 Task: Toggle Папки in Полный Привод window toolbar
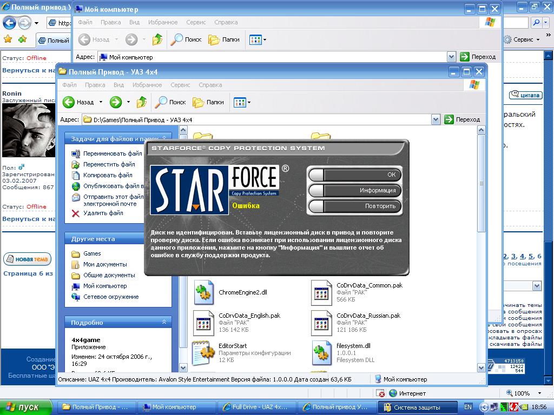[x=208, y=102]
